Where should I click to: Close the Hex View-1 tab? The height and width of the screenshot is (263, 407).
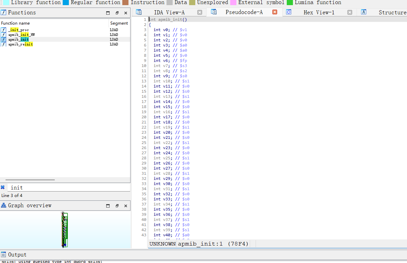click(x=349, y=12)
